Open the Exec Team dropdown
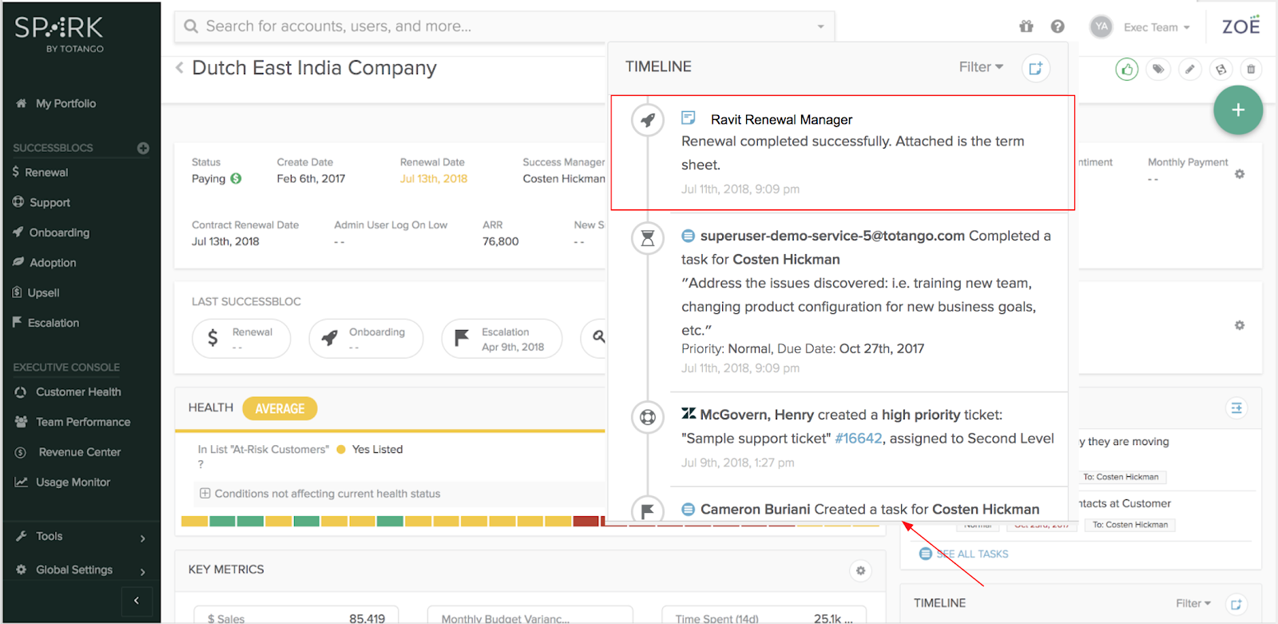This screenshot has height=624, width=1278. coord(1157,27)
